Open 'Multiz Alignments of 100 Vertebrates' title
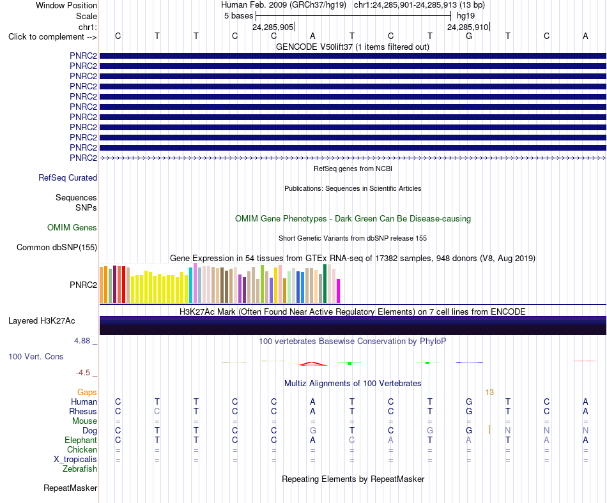Image resolution: width=607 pixels, height=503 pixels. [353, 383]
